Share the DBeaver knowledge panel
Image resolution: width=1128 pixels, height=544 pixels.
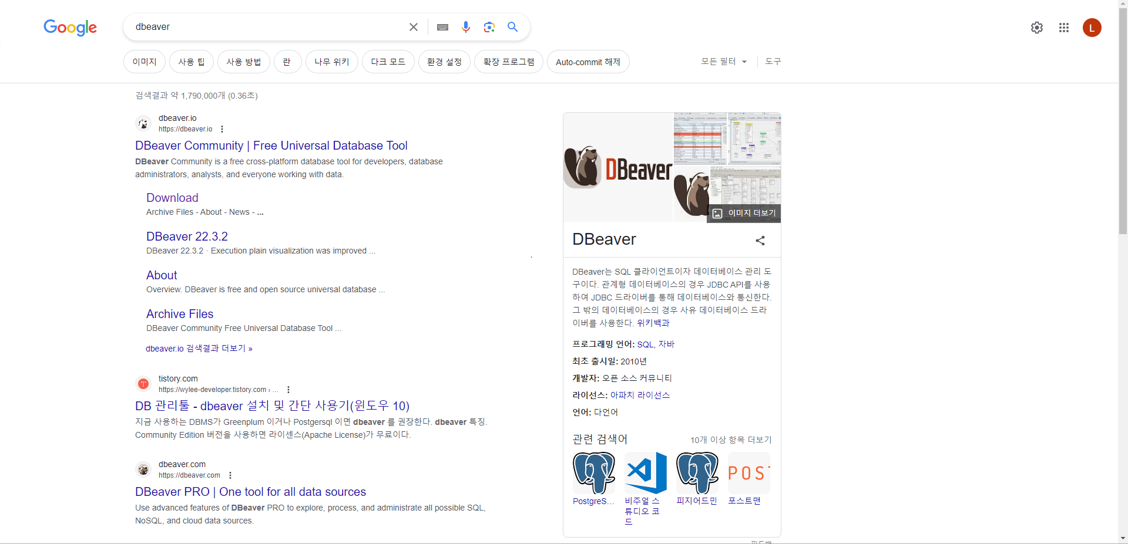(760, 241)
